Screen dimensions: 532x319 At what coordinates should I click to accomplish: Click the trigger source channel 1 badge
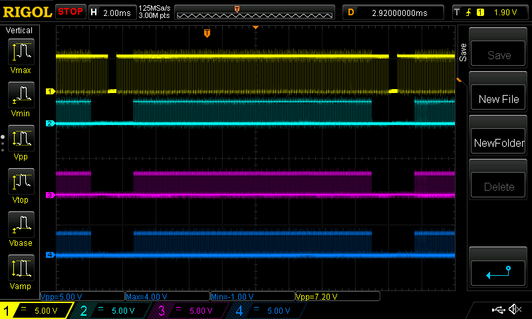480,13
